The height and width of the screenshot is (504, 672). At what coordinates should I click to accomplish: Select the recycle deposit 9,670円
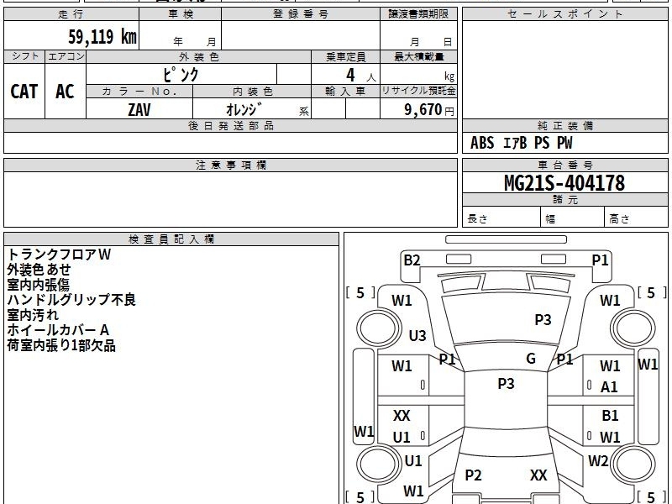pos(429,110)
